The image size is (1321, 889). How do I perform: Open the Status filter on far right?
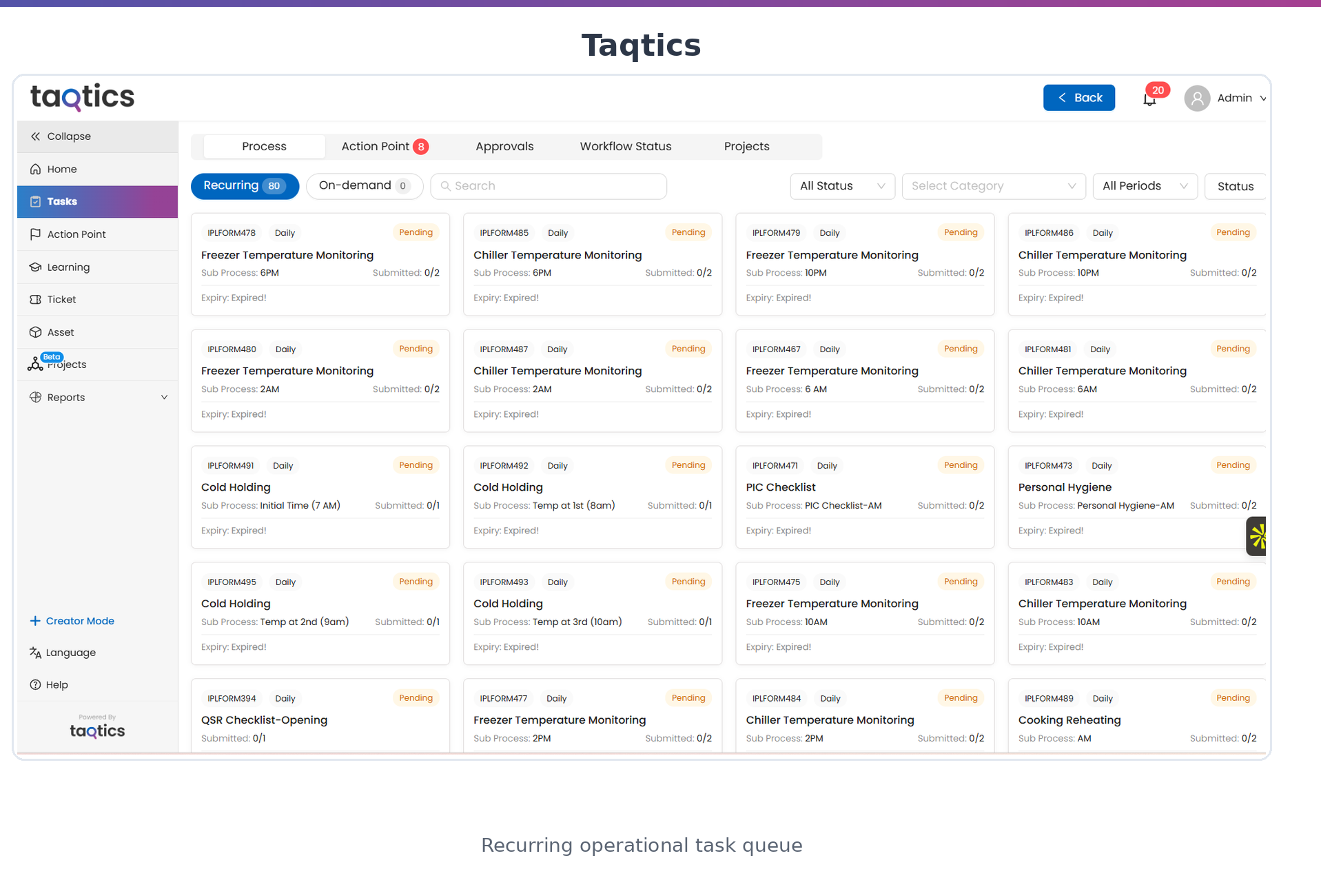click(1235, 186)
